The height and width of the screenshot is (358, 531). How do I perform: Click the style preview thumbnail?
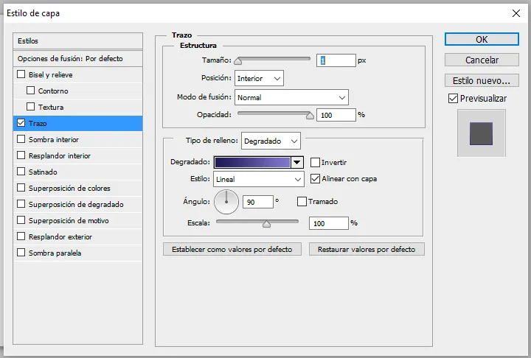pyautogui.click(x=481, y=133)
